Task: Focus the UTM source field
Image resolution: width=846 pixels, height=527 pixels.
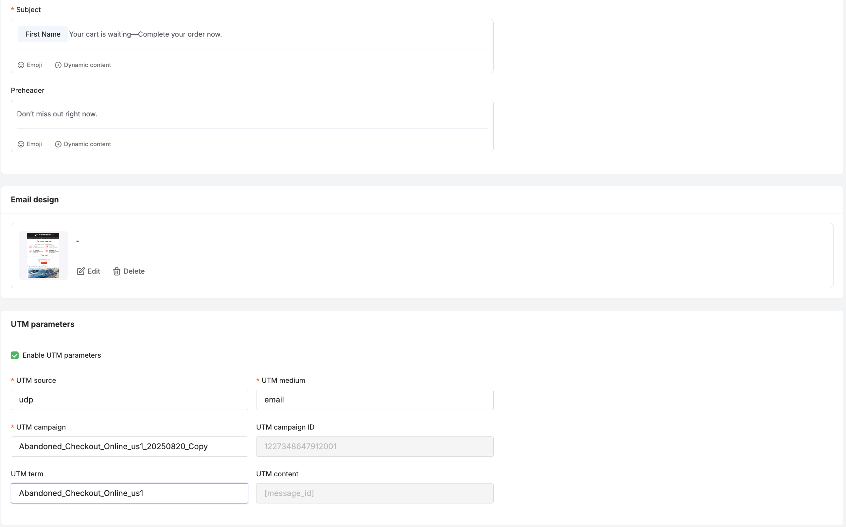Action: pos(129,400)
